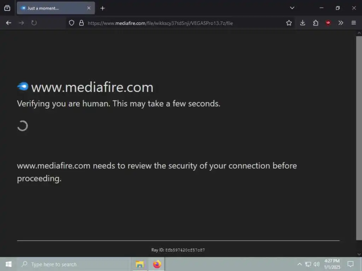
Task: Open the clock and date flyout
Action: [x=332, y=264]
